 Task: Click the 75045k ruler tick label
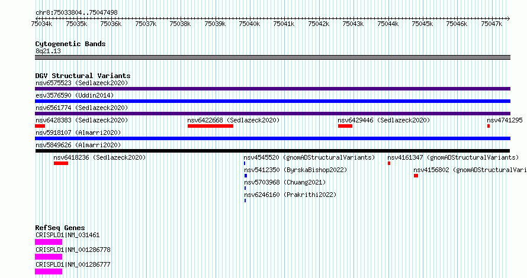(x=422, y=24)
